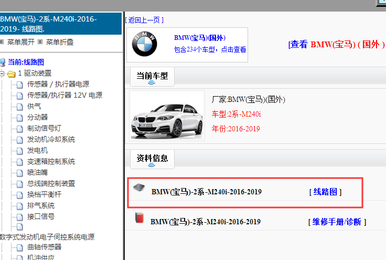Open 传感器/执行器 12V 电源 tree item

(x=65, y=95)
